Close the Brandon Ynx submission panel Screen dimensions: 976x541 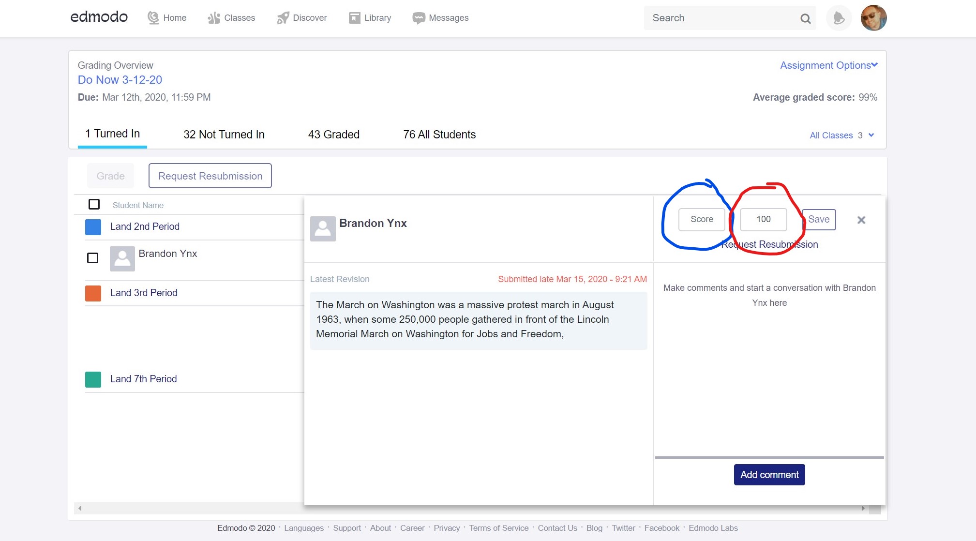pos(861,220)
